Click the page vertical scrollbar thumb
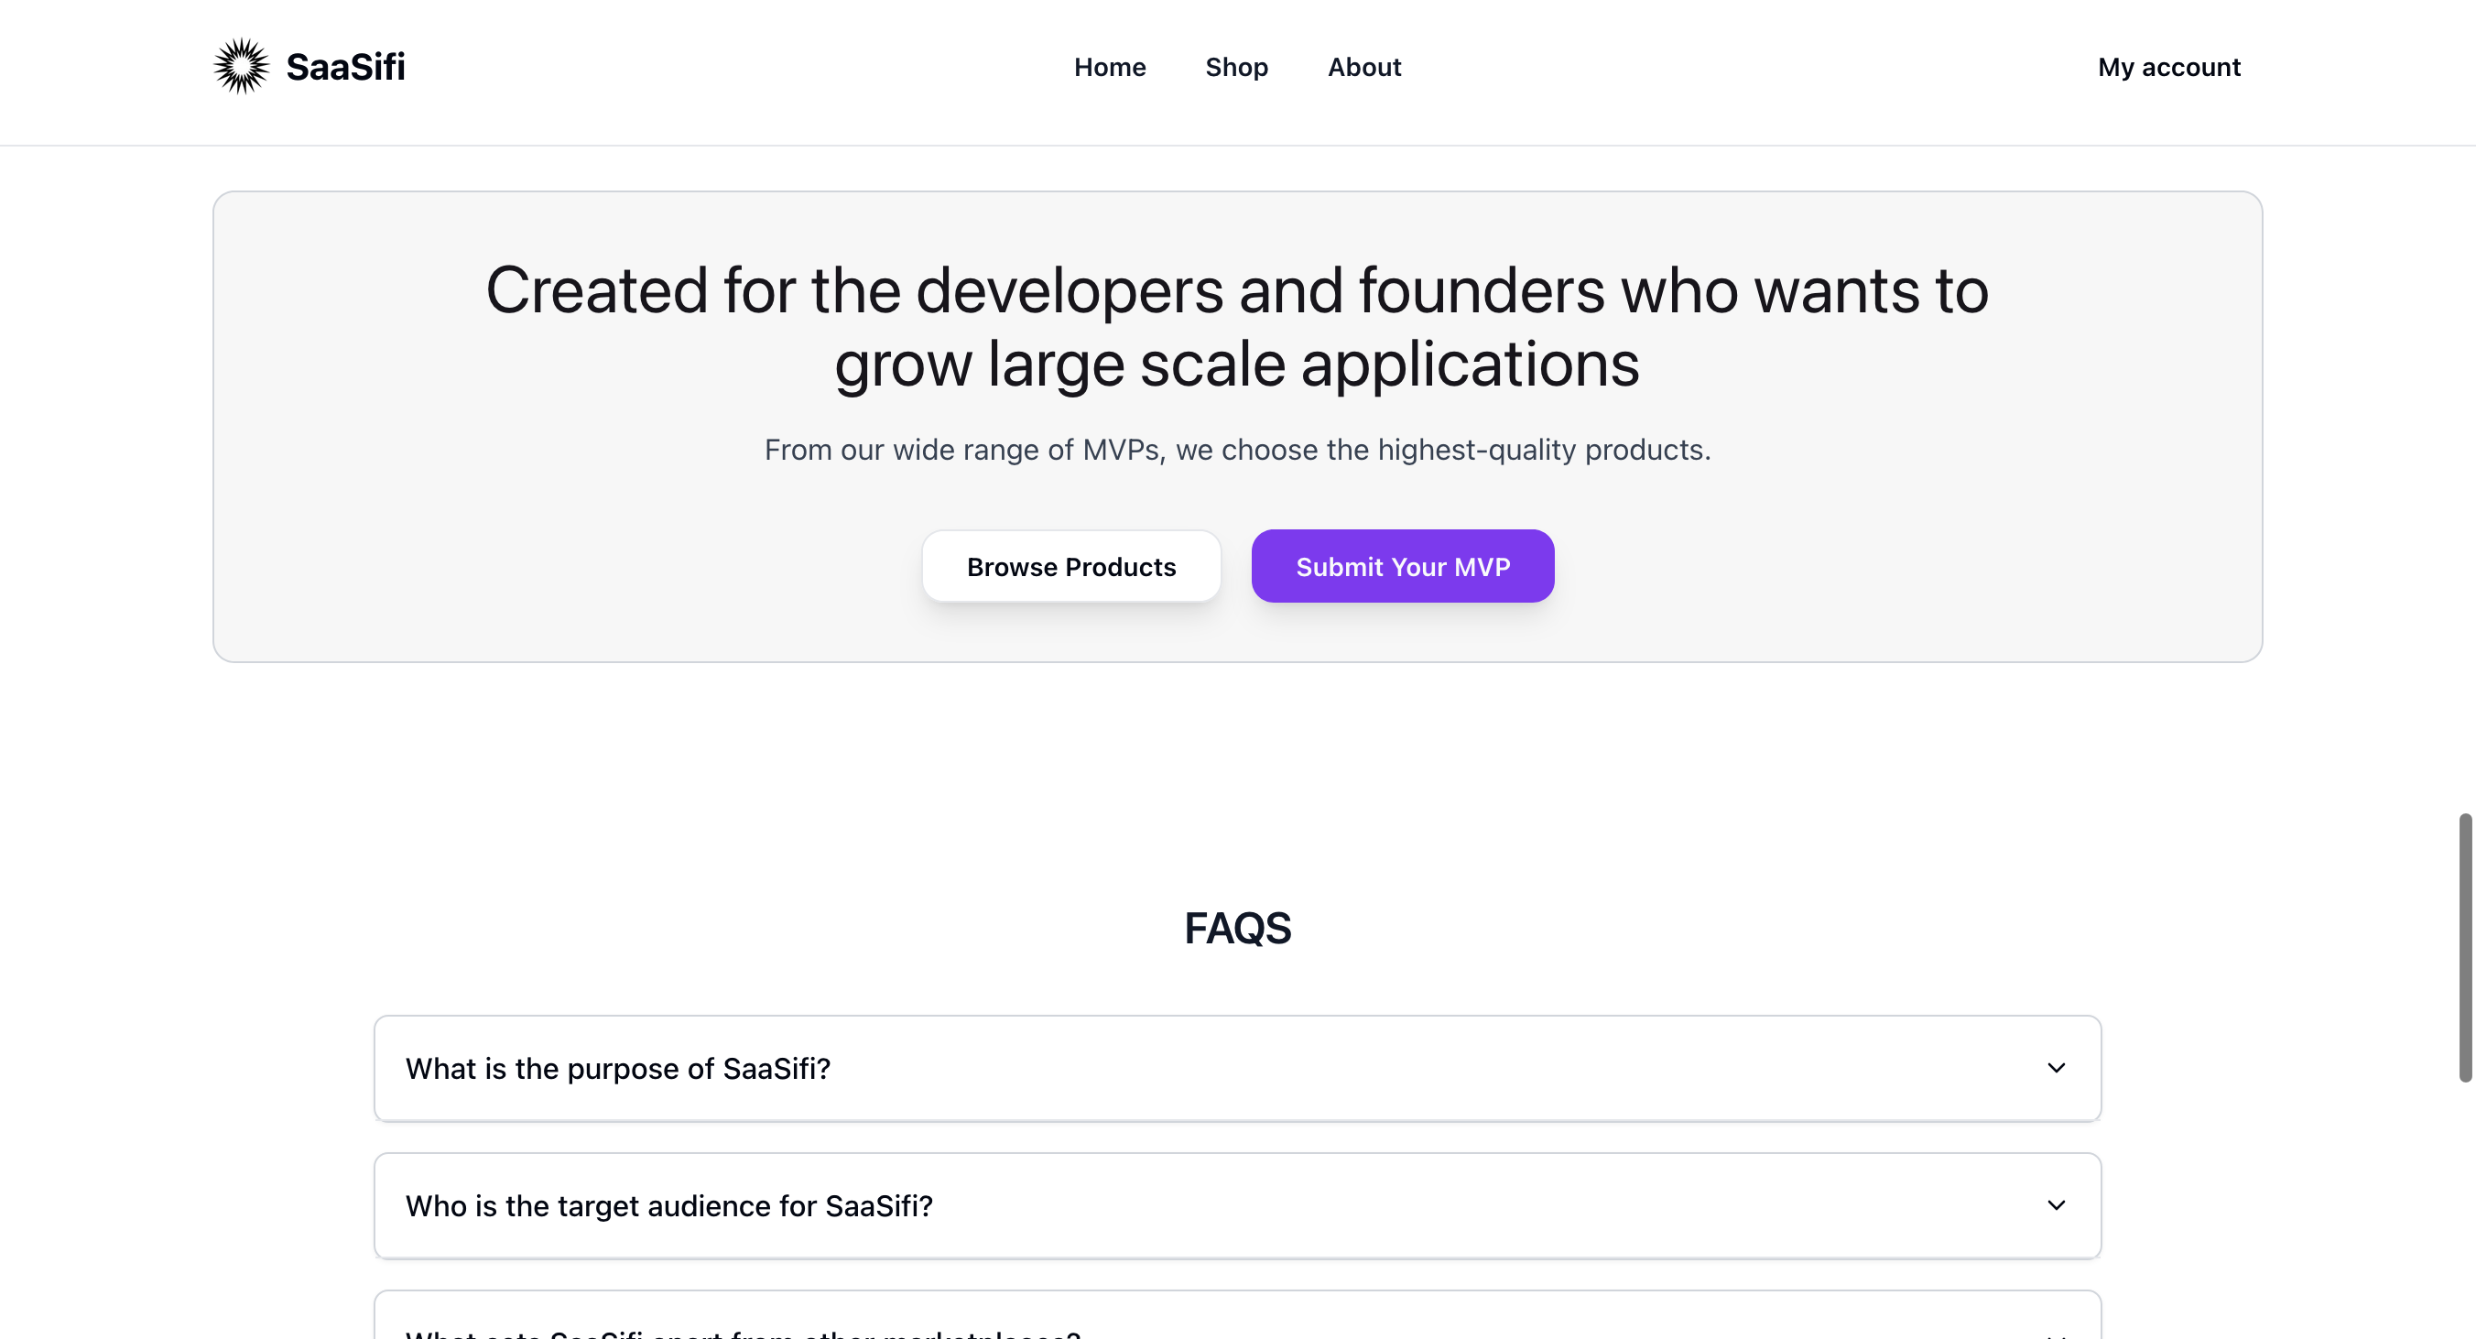 pos(2465,948)
